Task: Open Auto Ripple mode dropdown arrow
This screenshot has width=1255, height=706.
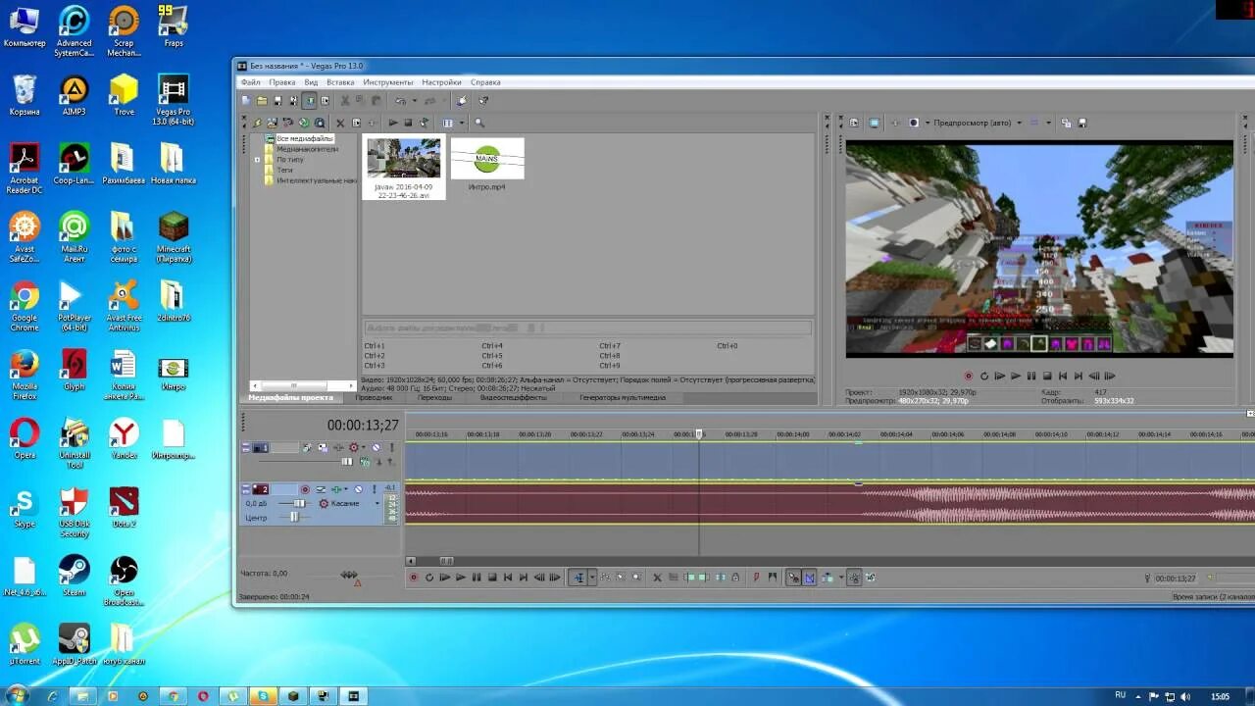Action: (841, 578)
